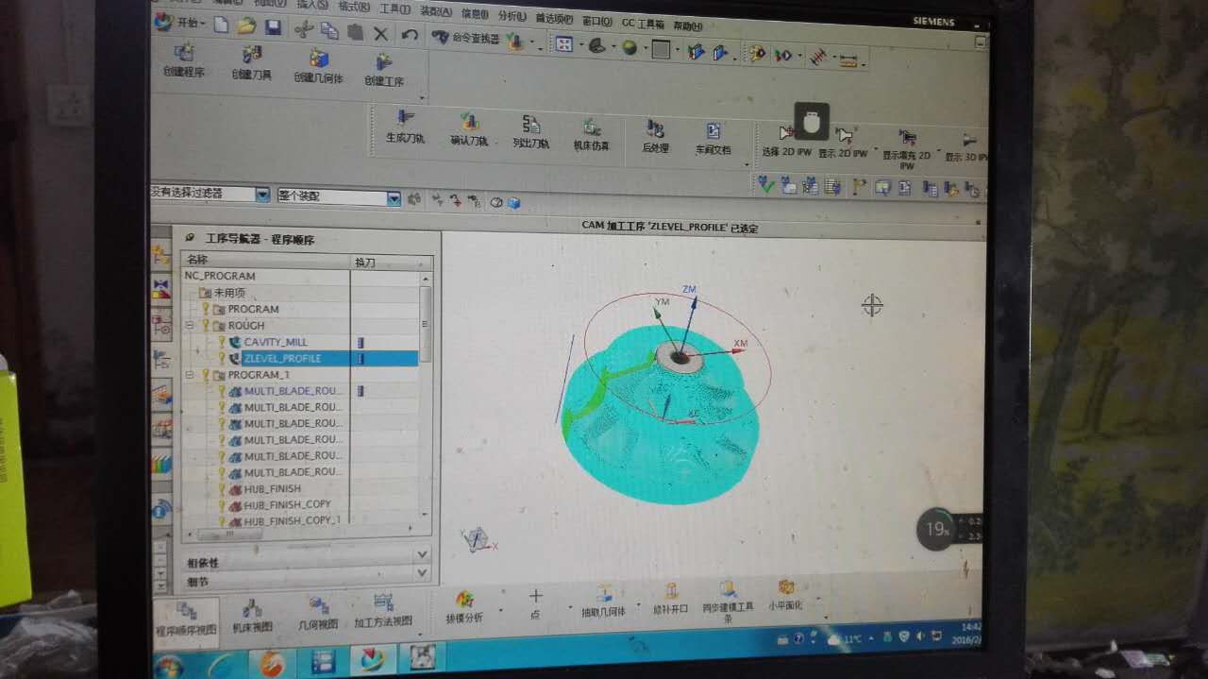
Task: Open the 开始 (Start) application menu
Action: (179, 23)
